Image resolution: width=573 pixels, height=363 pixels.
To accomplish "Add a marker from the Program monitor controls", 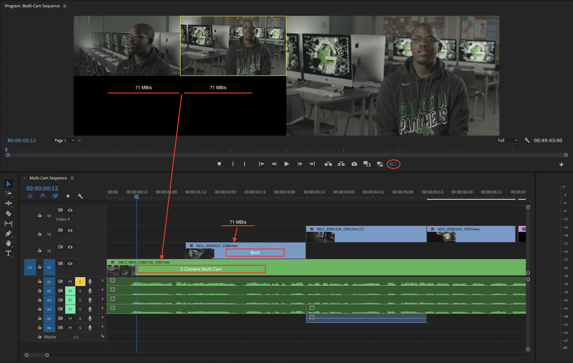I will click(220, 163).
